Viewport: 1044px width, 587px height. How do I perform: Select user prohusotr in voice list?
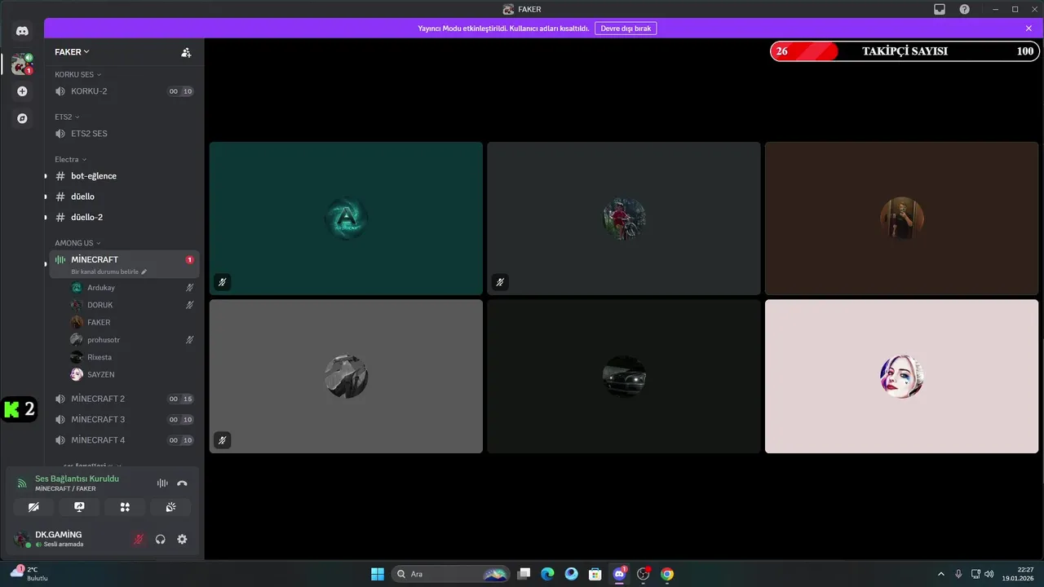point(132,340)
